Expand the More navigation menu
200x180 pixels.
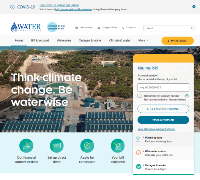[143, 40]
